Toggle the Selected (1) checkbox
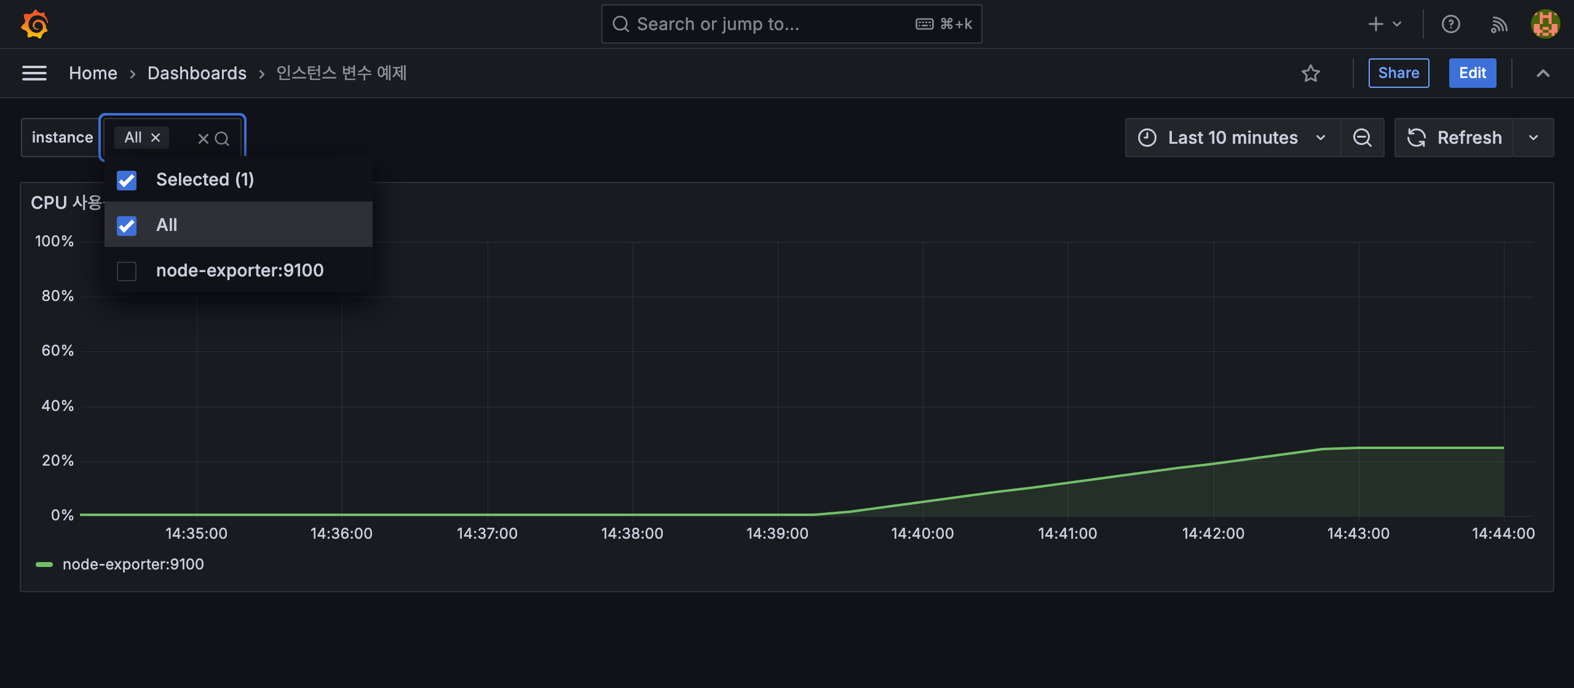 [127, 180]
